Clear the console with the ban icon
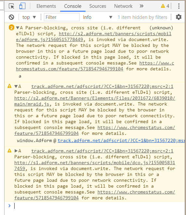The width and height of the screenshot is (186, 215). point(11,17)
